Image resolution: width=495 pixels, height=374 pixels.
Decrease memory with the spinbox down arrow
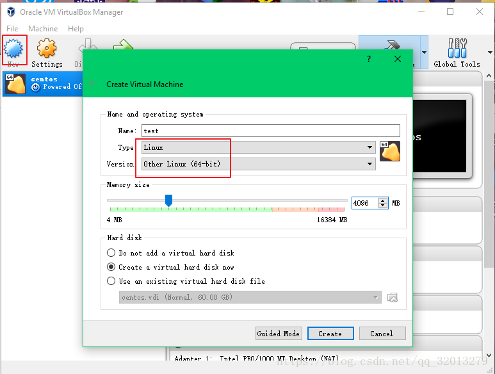coord(382,206)
